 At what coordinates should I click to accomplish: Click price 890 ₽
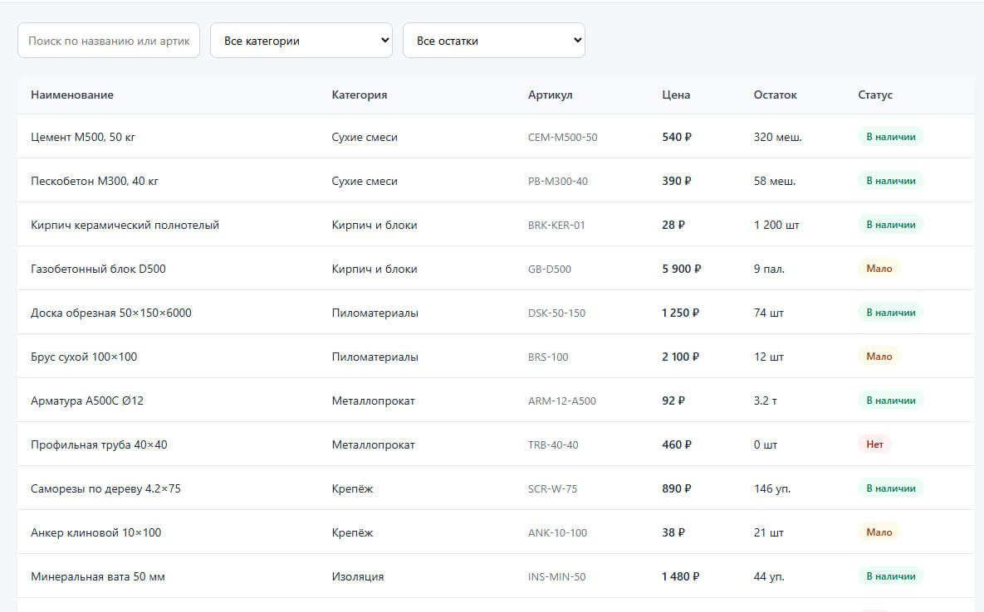pyautogui.click(x=677, y=488)
